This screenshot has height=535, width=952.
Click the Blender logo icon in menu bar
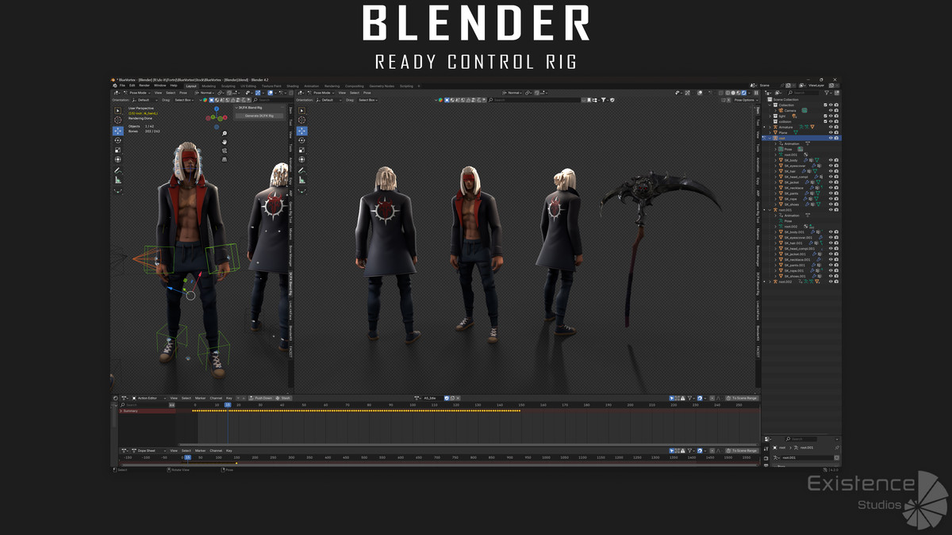pyautogui.click(x=114, y=86)
